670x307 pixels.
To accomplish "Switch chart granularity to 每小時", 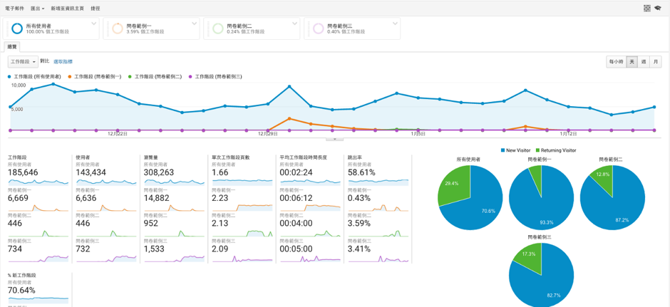I will pyautogui.click(x=616, y=62).
